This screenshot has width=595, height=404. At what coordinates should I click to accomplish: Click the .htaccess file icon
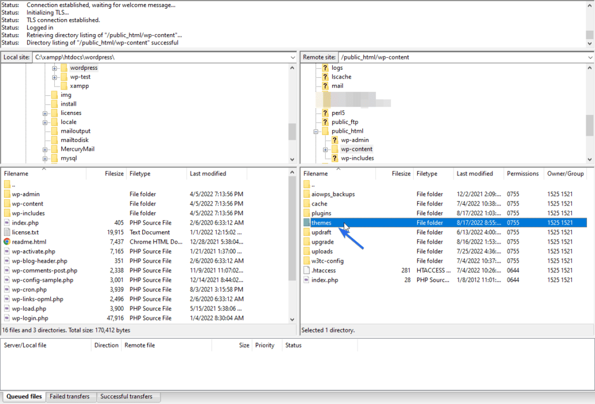tap(307, 271)
